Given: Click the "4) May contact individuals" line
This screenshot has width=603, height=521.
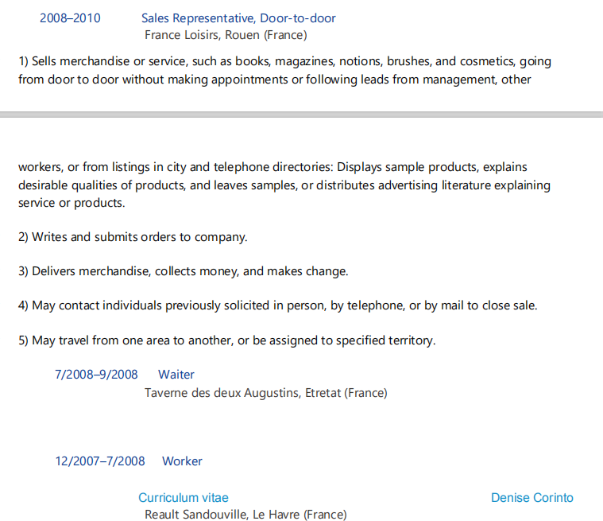Looking at the screenshot, I should tap(278, 305).
